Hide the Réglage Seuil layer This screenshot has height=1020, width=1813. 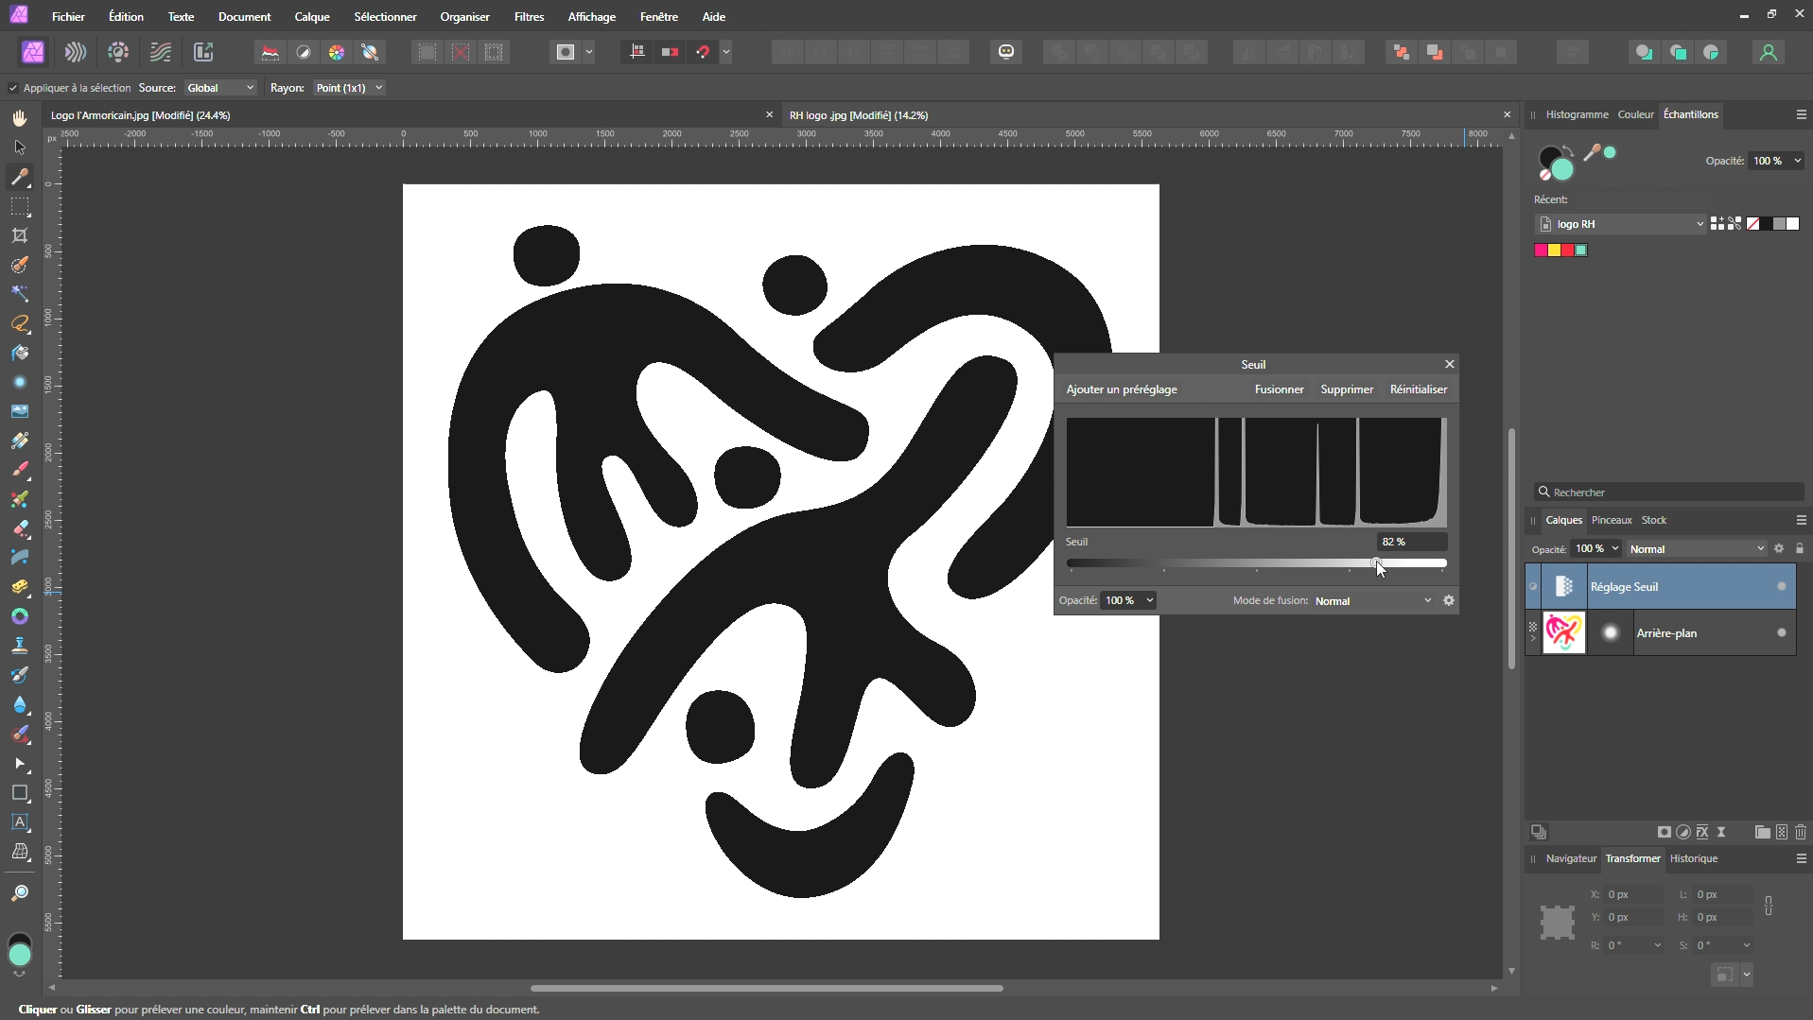[x=1781, y=587]
